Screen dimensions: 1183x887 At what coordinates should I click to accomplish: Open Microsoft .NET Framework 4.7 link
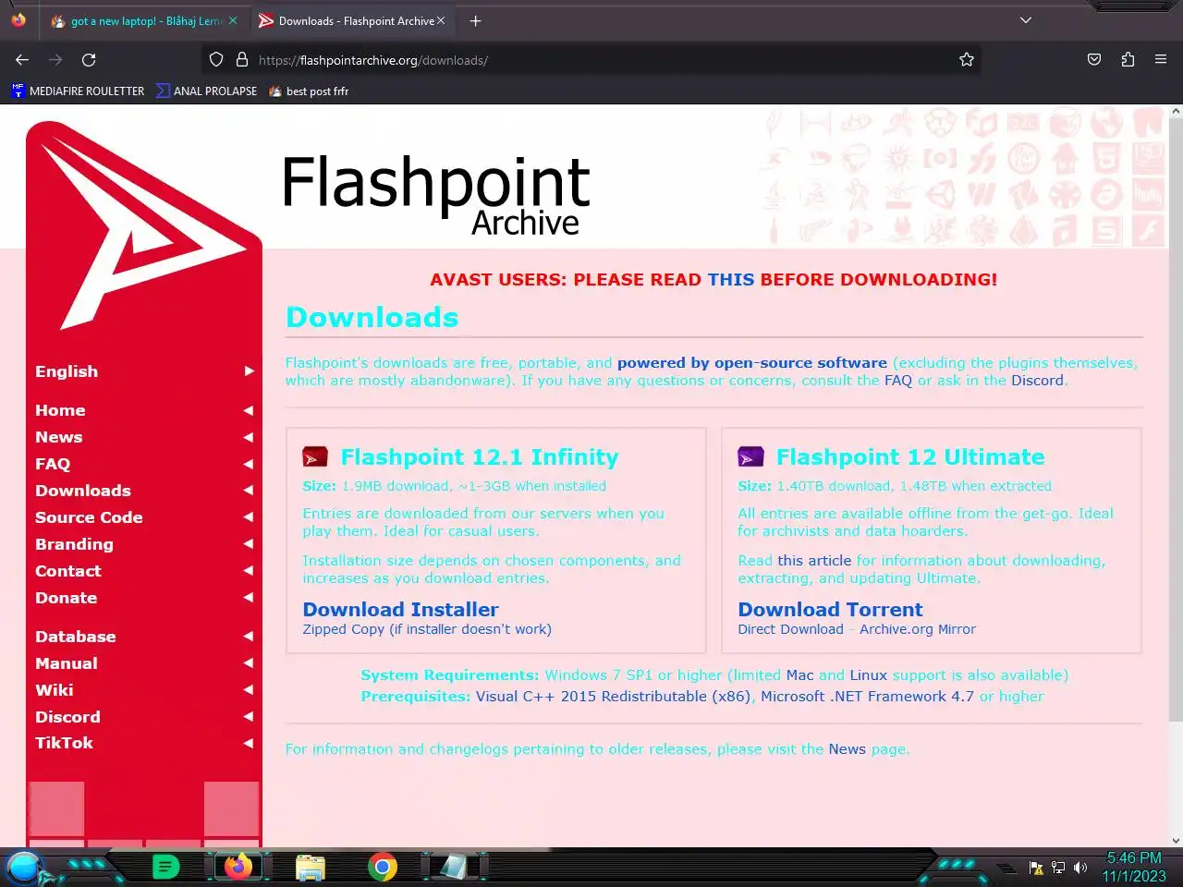point(867,697)
